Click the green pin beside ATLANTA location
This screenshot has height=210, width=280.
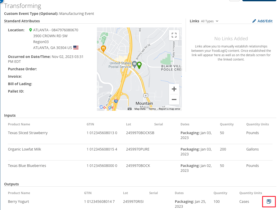pos(31,30)
